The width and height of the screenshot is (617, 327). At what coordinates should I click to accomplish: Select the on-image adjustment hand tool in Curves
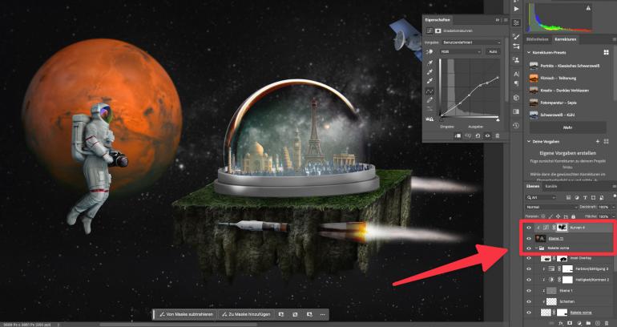(x=430, y=51)
